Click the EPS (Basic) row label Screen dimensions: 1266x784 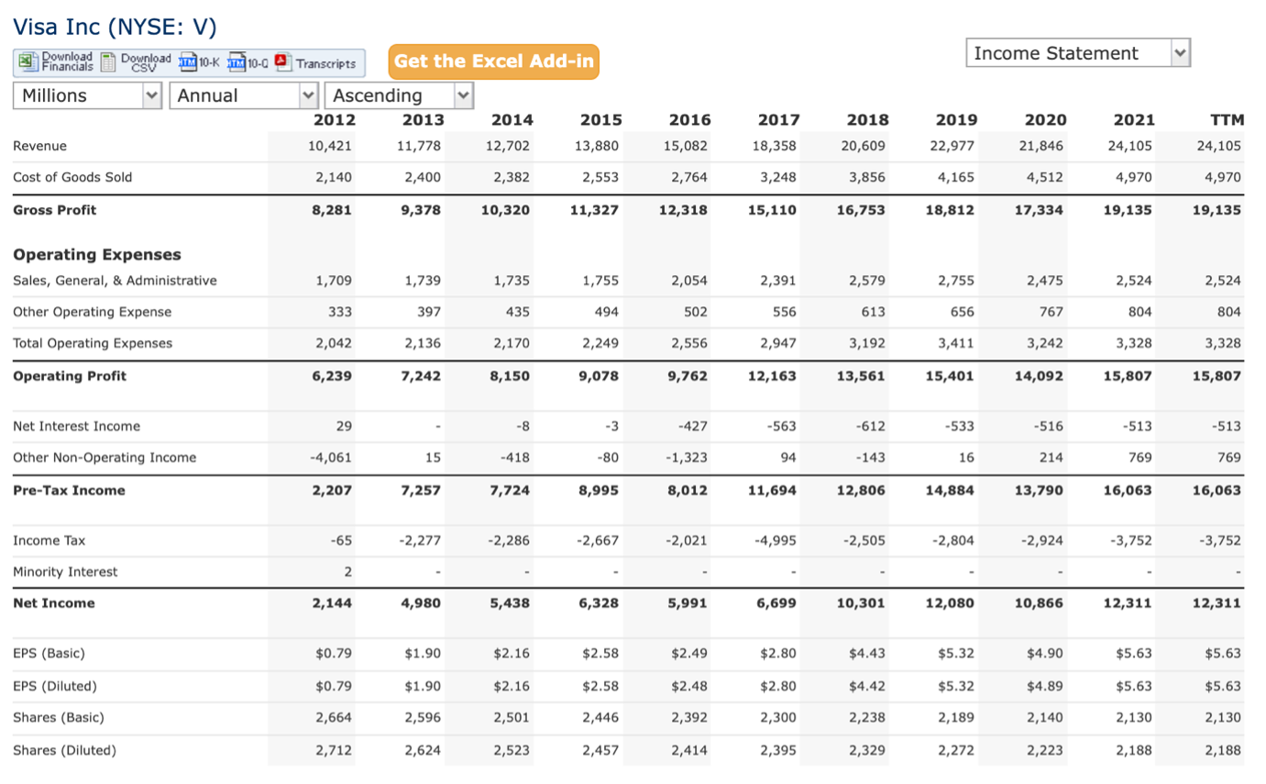(49, 654)
